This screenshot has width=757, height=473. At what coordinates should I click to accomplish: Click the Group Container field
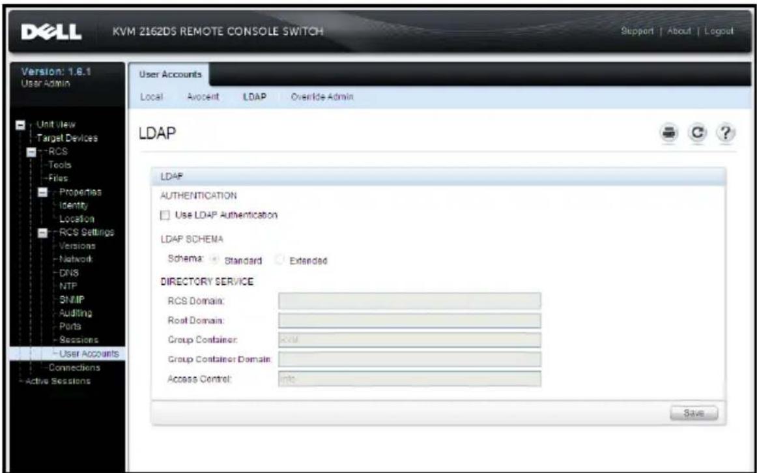[x=409, y=340]
